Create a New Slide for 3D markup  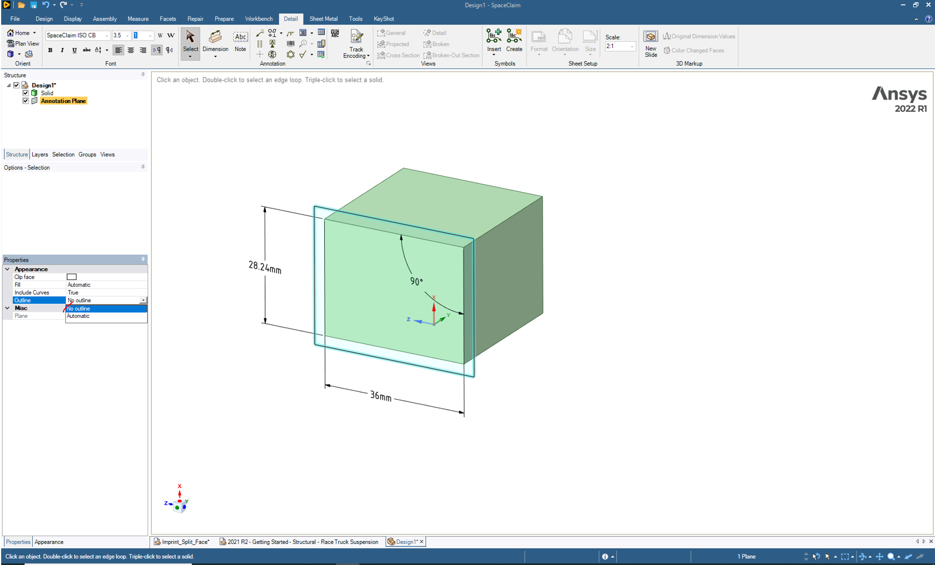pyautogui.click(x=650, y=43)
